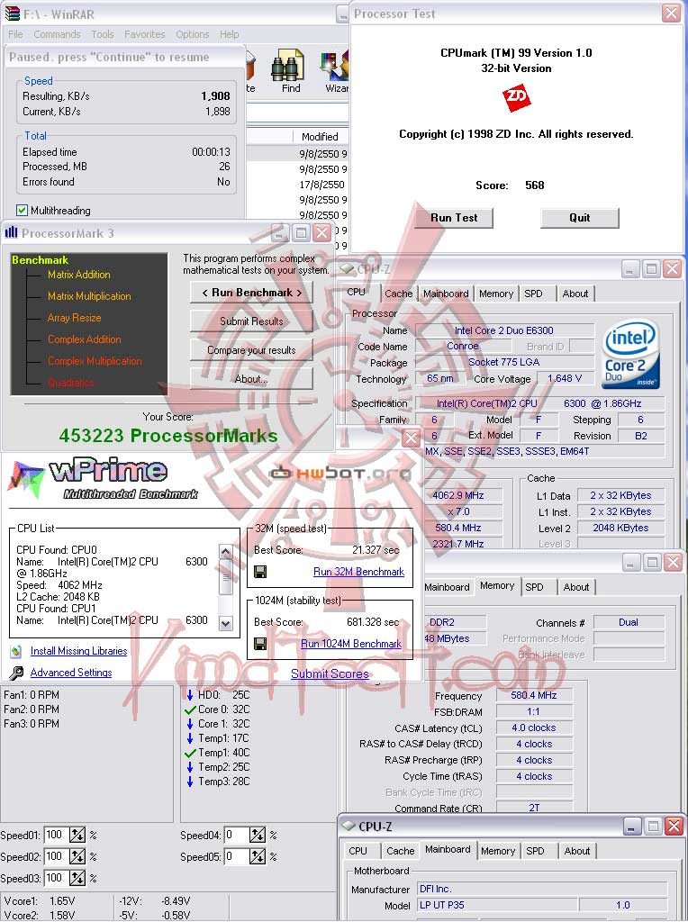Switch to Mainboard tab in top CPU-Z

(x=446, y=294)
